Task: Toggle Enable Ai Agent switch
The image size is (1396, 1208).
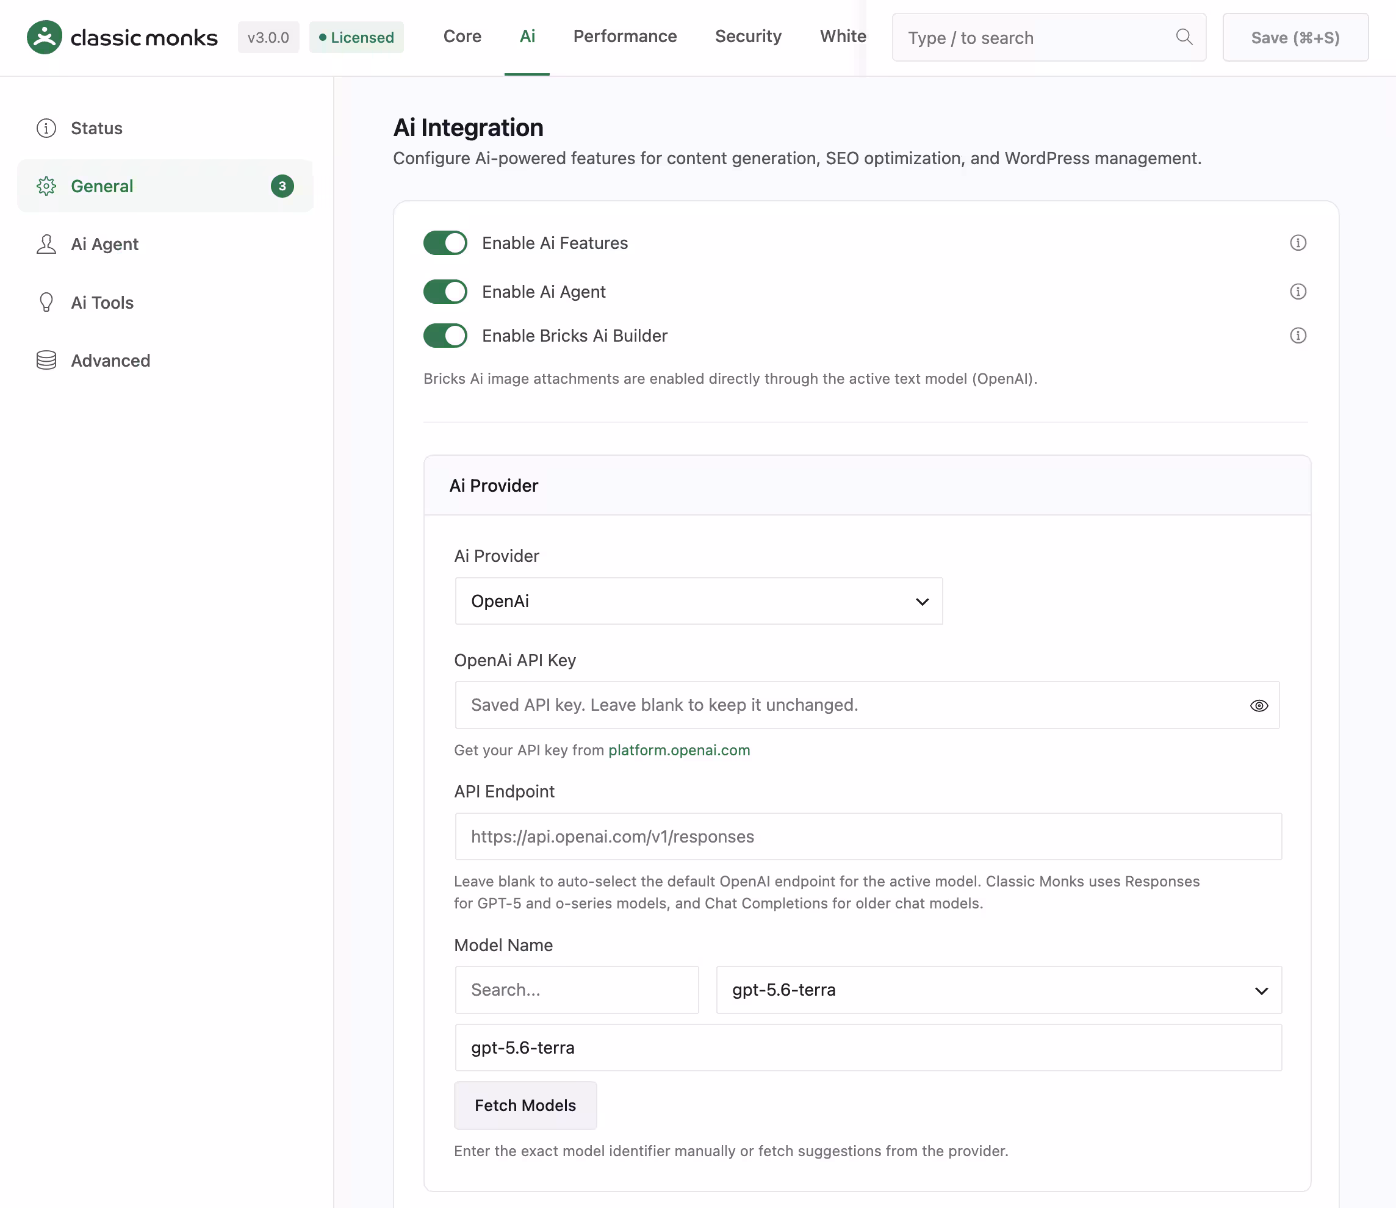Action: [445, 291]
